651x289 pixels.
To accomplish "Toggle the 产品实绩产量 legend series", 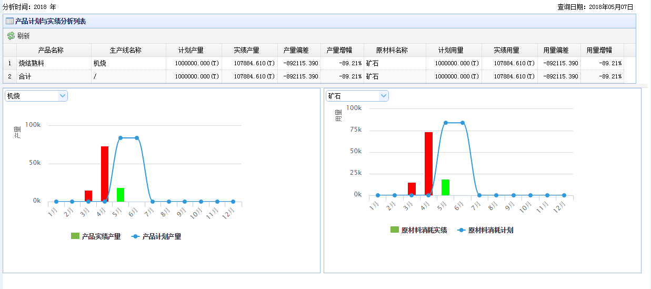I will pos(96,237).
